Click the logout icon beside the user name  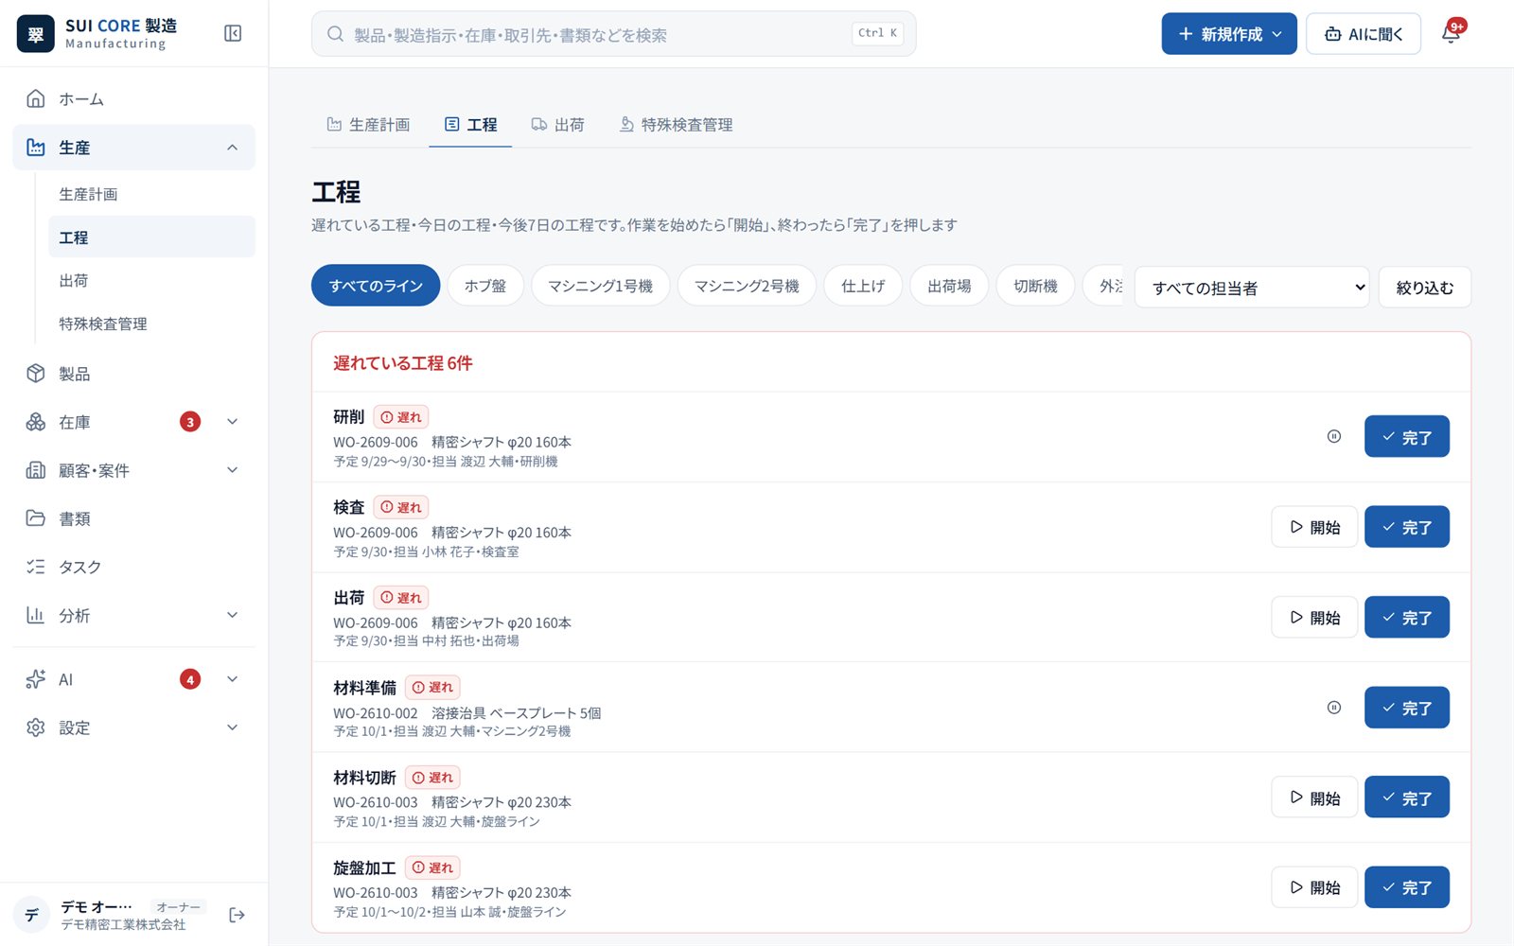237,915
